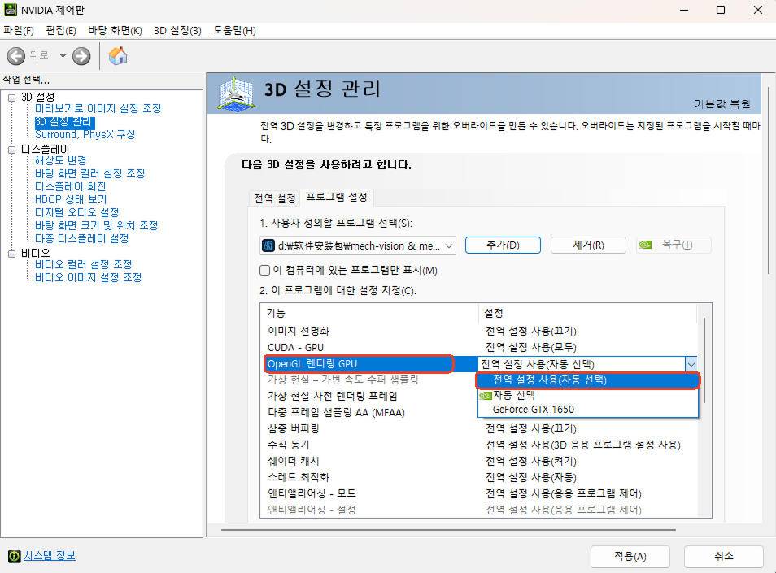Switch to the 전역 설정 tab
Image resolution: width=776 pixels, height=573 pixels.
[275, 198]
